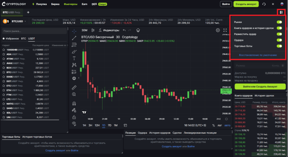Open bottom axis settings gear

point(226,119)
